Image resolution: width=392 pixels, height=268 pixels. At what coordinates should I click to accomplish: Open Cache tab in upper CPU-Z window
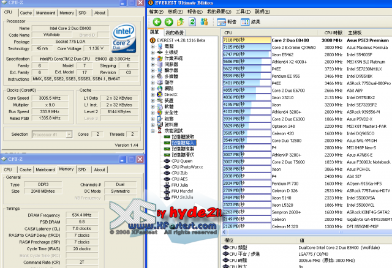pos(26,13)
